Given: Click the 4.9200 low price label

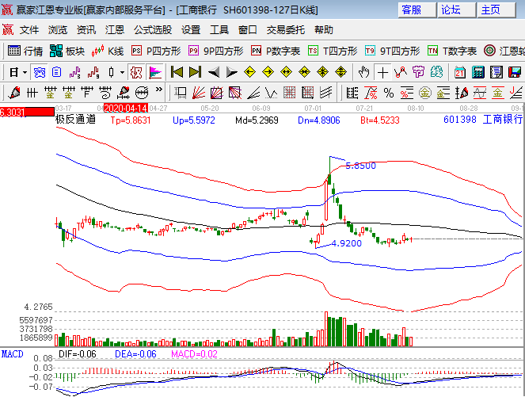Looking at the screenshot, I should pyautogui.click(x=347, y=243).
